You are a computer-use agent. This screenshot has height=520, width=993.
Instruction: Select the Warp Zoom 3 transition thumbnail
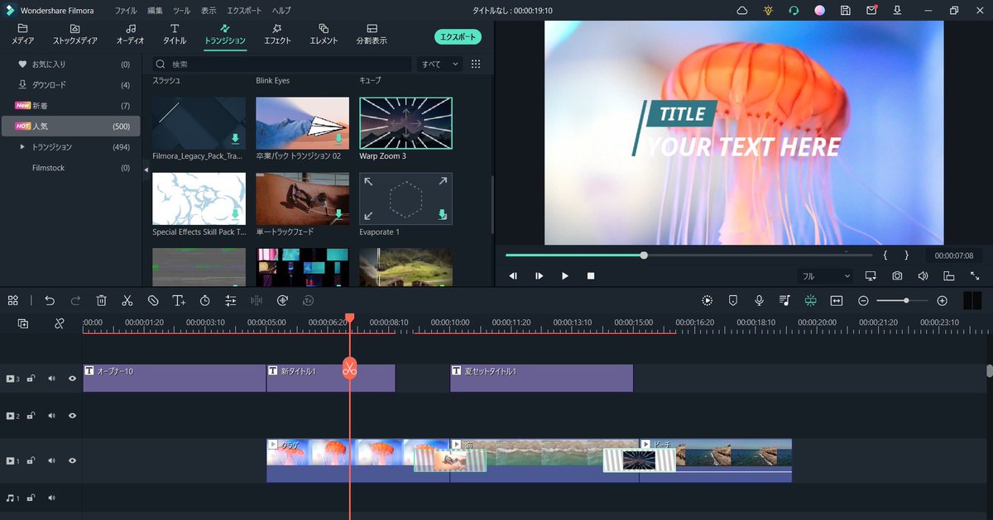(405, 123)
